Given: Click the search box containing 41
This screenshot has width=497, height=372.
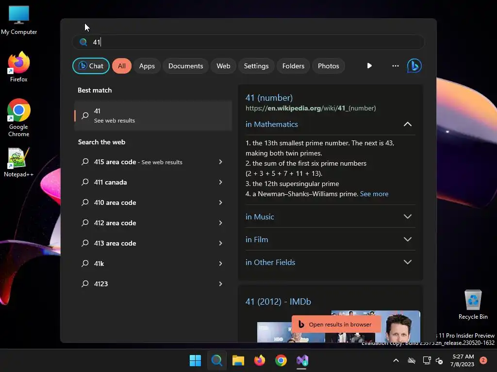Looking at the screenshot, I should (x=248, y=42).
